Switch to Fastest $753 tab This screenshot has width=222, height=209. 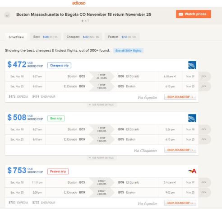pyautogui.click(x=122, y=37)
